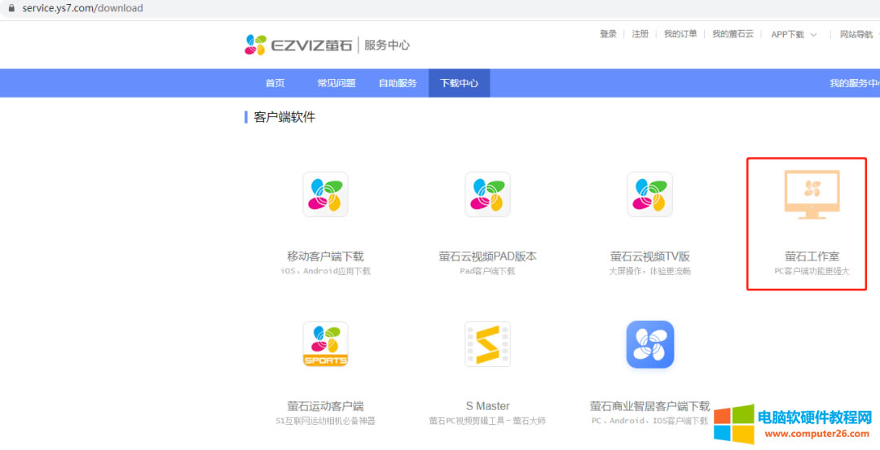Open the 我的订单 link
This screenshot has height=450, width=880.
680,34
